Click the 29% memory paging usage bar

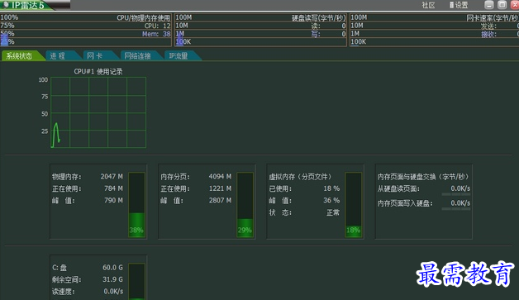click(245, 205)
